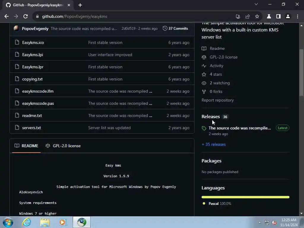Click the share page icon in address bar

(x=247, y=17)
